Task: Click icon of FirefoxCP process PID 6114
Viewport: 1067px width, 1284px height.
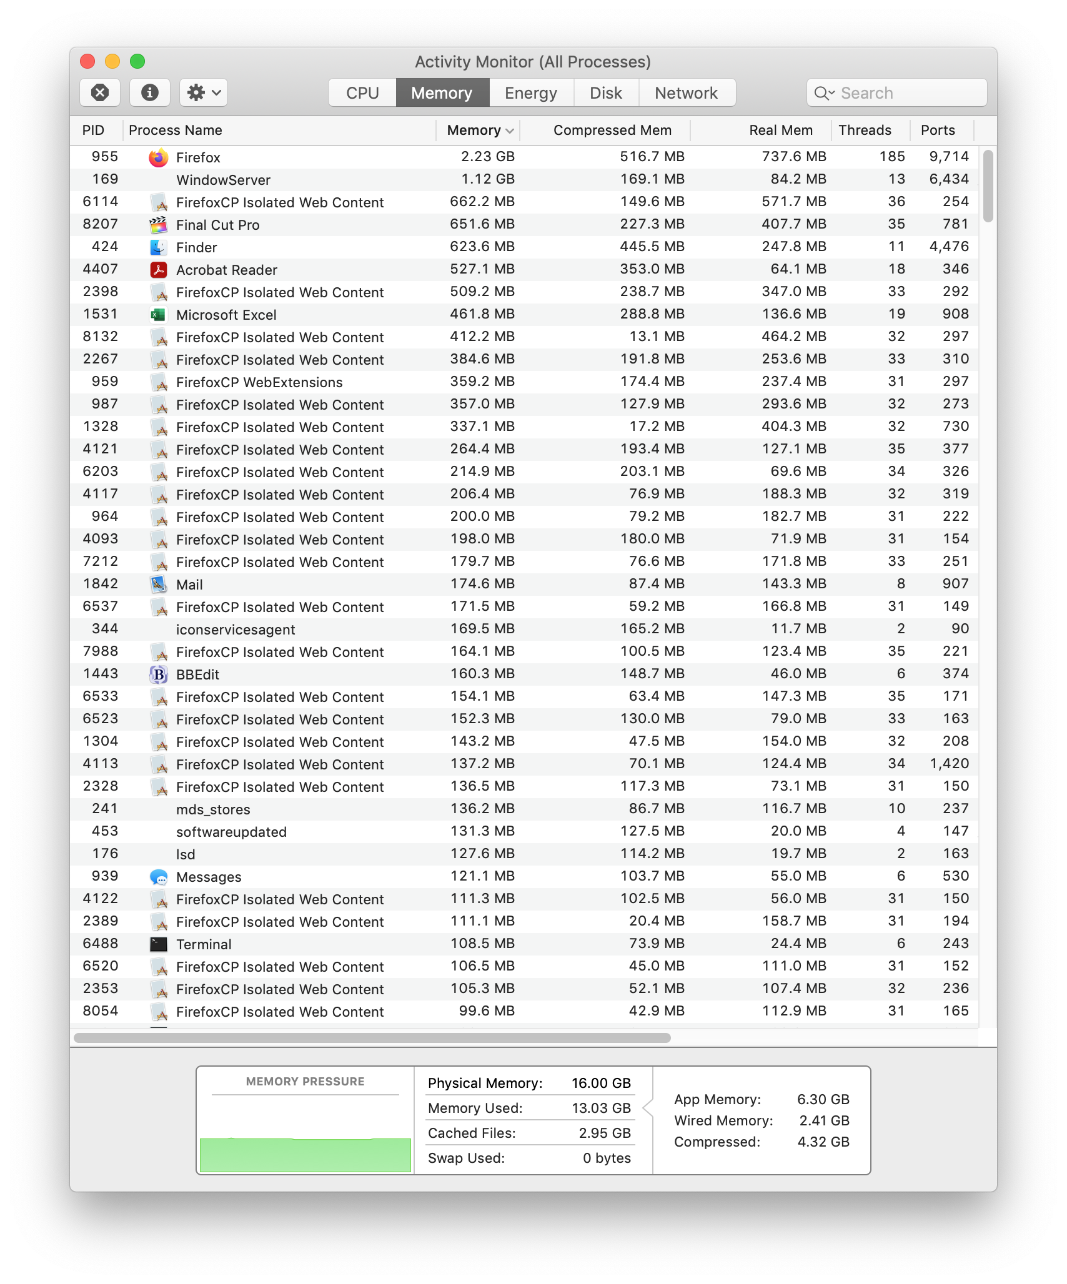Action: click(159, 202)
